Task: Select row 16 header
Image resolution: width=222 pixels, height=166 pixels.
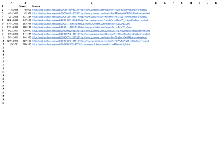Action: tap(3, 58)
